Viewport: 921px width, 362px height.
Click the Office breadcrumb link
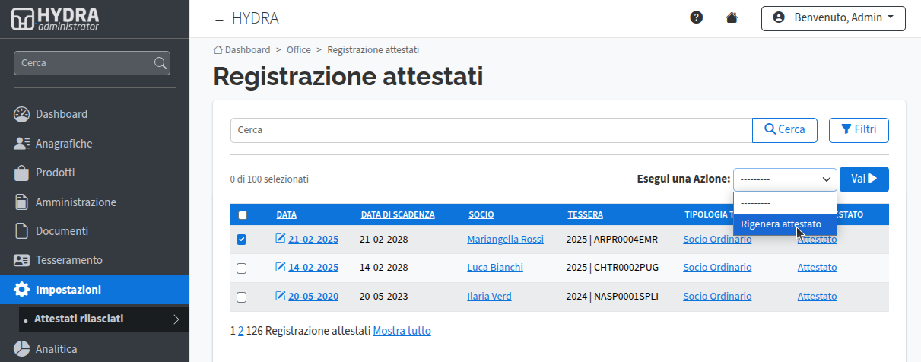[x=299, y=49]
